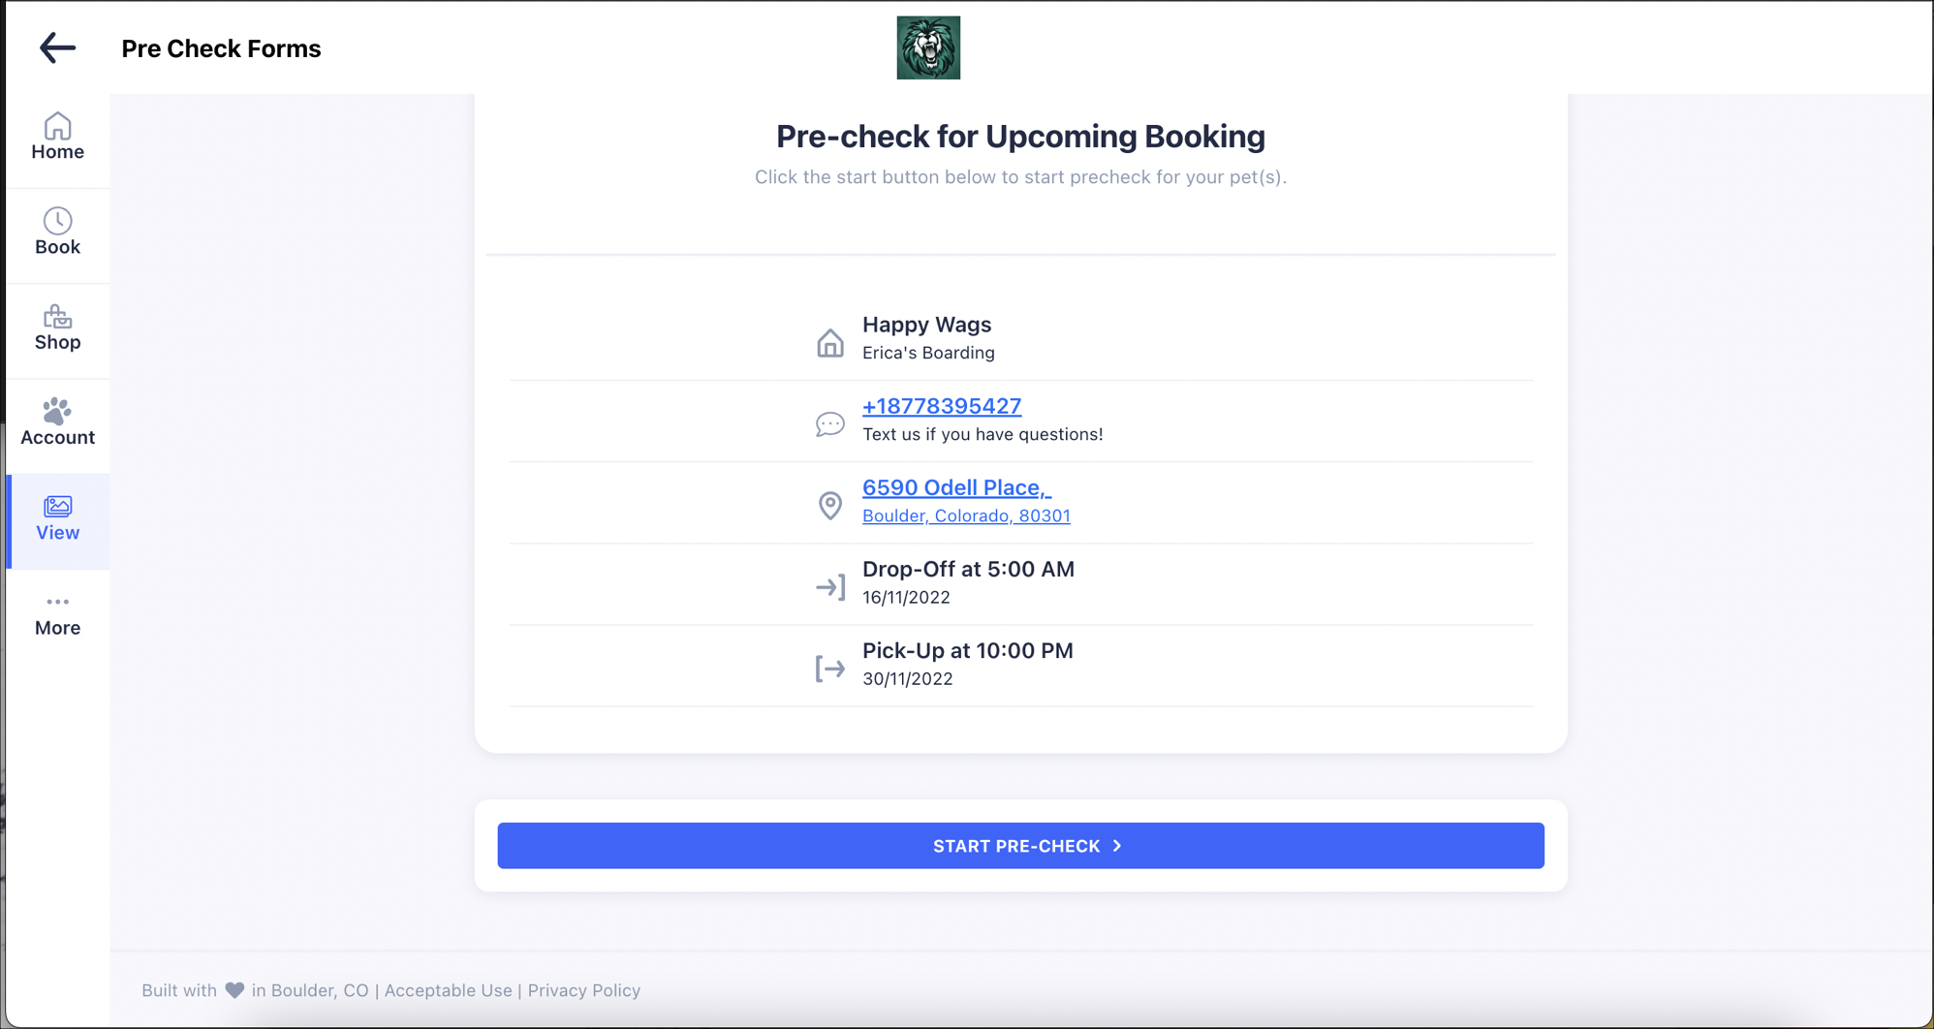This screenshot has height=1029, width=1934.
Task: Click the pick-up arrow icon
Action: (x=830, y=668)
